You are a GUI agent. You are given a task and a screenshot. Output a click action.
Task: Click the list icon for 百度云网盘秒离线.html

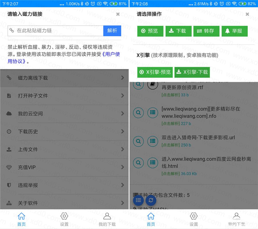click(153, 163)
